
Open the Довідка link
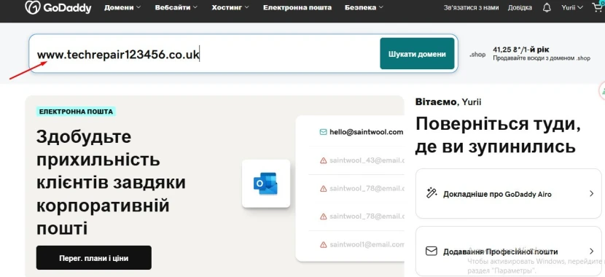(520, 8)
